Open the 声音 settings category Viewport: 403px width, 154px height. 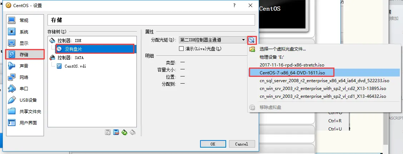point(25,66)
